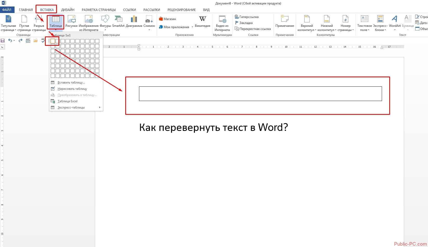Switch to the ВИД view tab
This screenshot has height=247, width=428.
coord(206,10)
